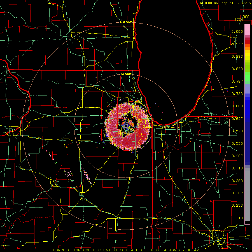The width and height of the screenshot is (252, 252).
Task: Pick the light pink swatch on the color bar
Action: click(x=247, y=30)
